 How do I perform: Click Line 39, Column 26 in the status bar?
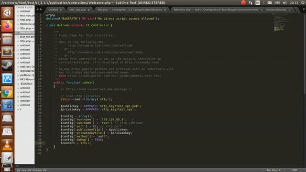pos(33,170)
